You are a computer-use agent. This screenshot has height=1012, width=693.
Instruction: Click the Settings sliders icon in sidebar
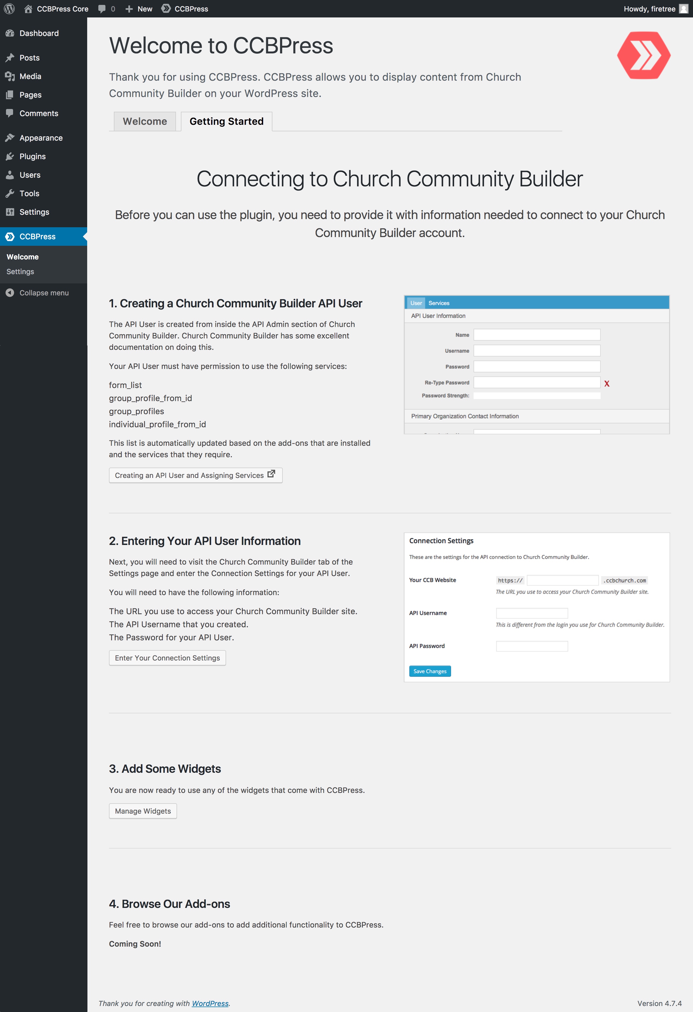[10, 212]
